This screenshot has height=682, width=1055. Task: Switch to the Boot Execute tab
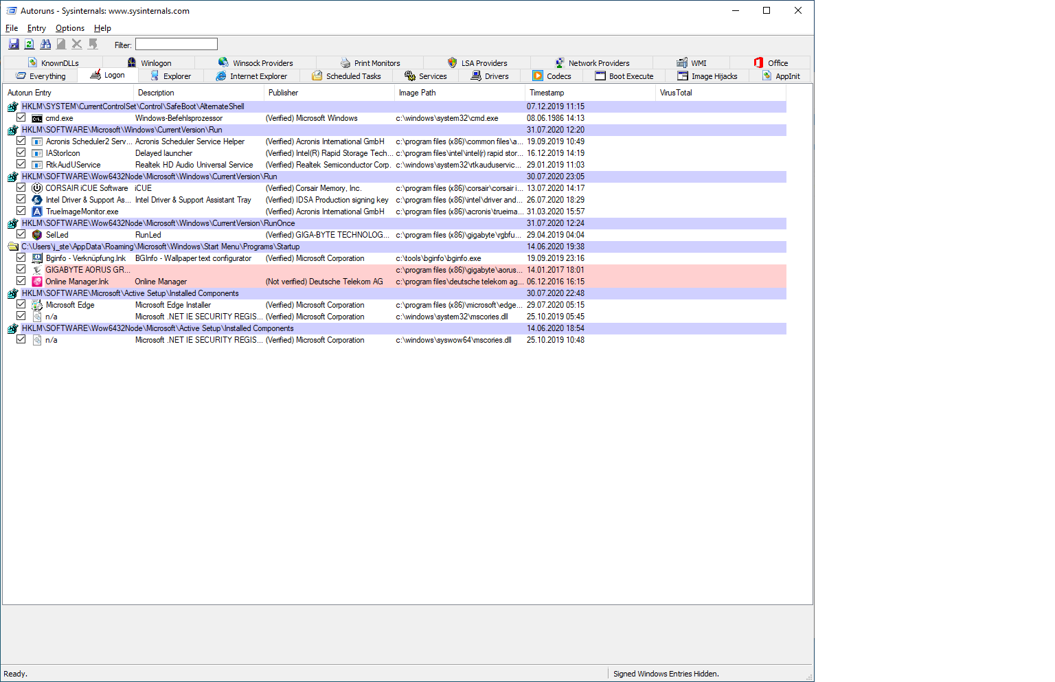624,76
